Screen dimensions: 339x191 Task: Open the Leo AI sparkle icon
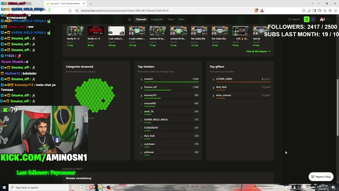(x=325, y=11)
